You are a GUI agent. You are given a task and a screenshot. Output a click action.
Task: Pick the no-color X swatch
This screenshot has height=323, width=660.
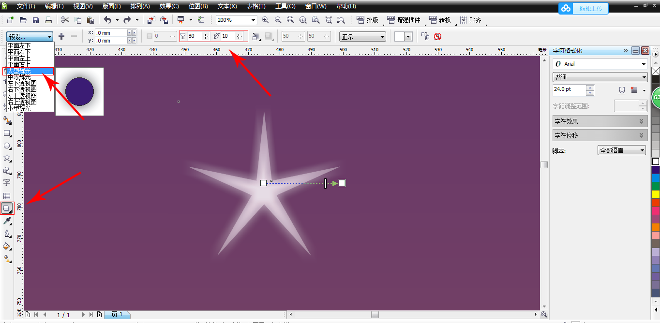pos(656,71)
